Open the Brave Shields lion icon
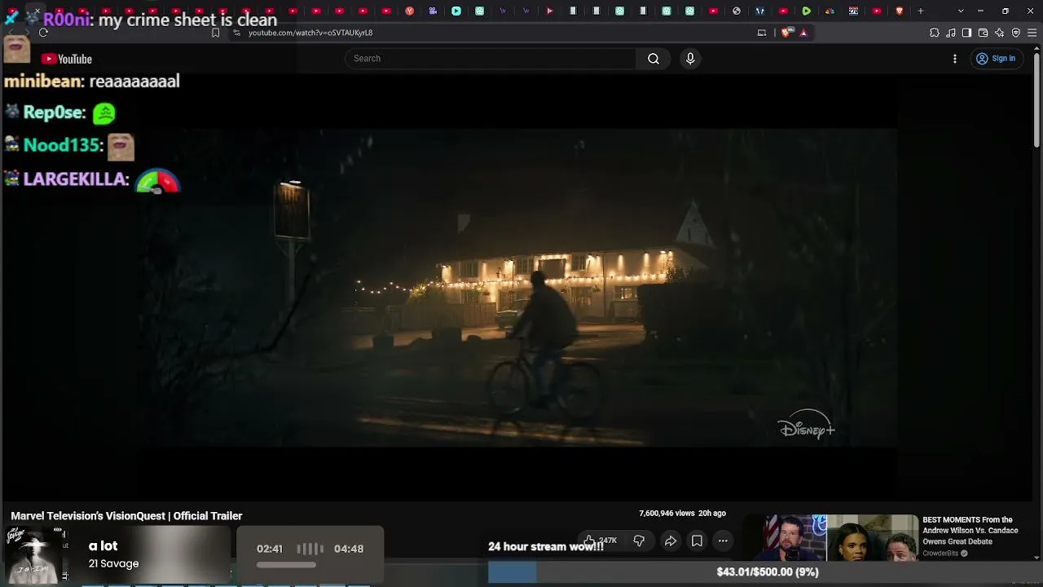This screenshot has width=1043, height=587. click(786, 33)
